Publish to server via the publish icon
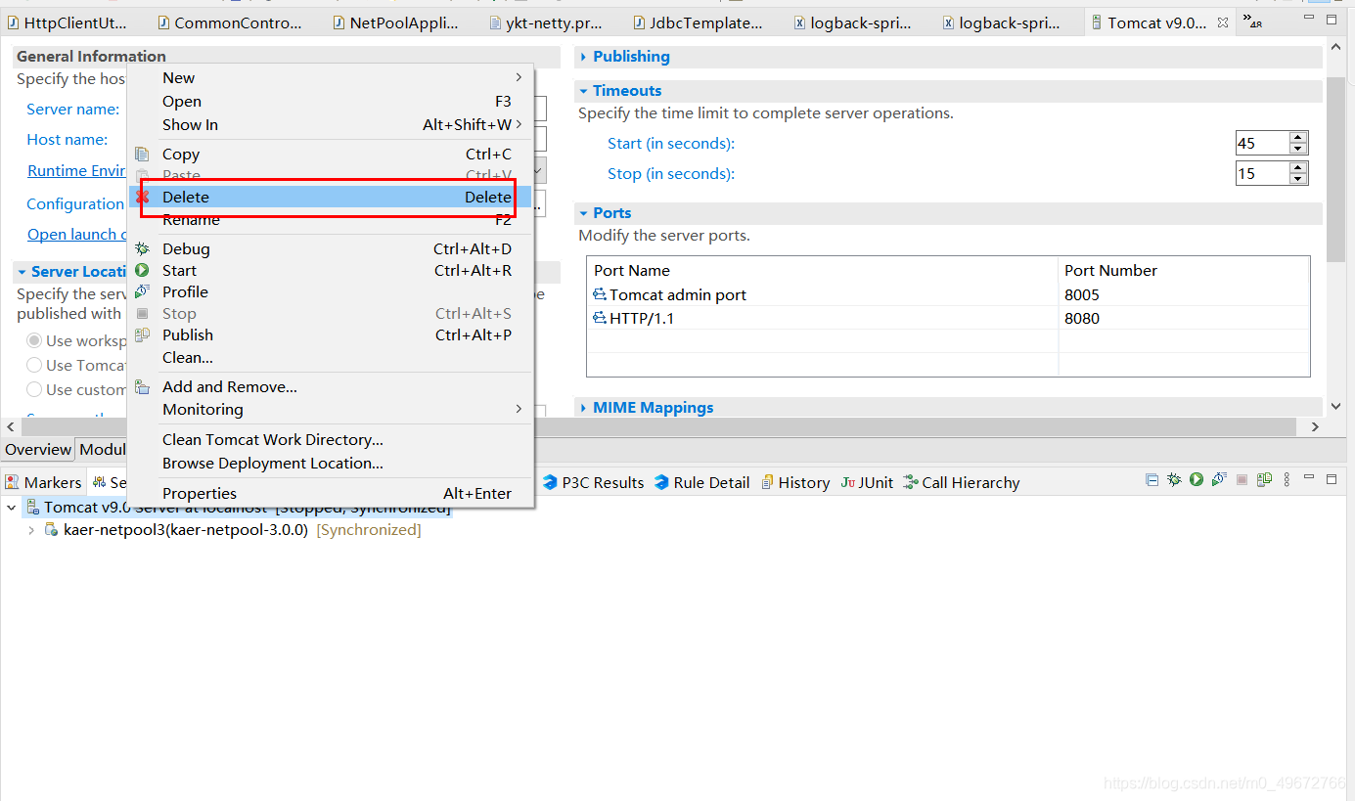The image size is (1355, 801). pos(1263,479)
